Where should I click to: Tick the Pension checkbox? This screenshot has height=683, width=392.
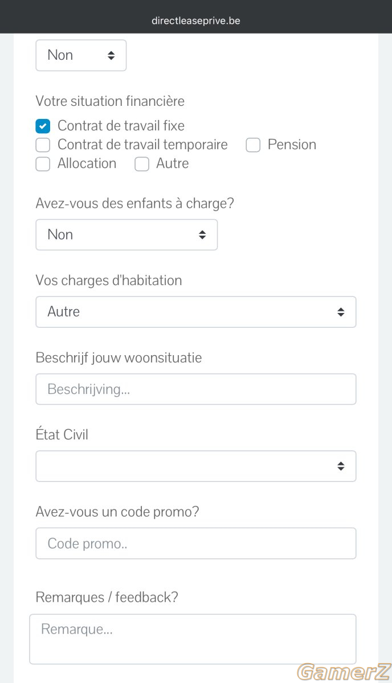pyautogui.click(x=253, y=145)
